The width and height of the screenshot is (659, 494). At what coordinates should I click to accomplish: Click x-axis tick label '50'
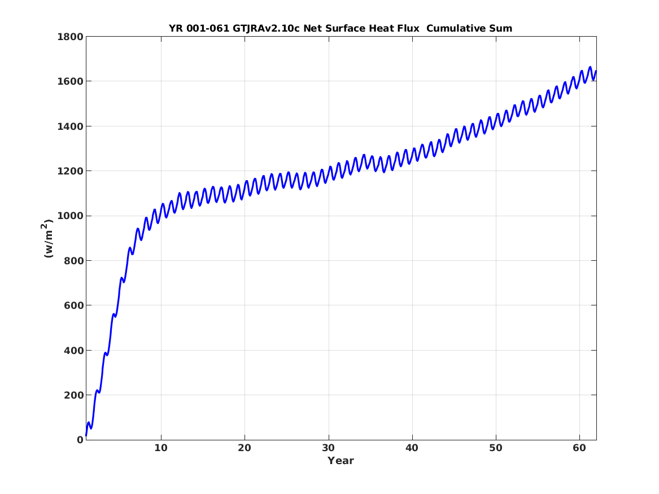click(x=495, y=448)
